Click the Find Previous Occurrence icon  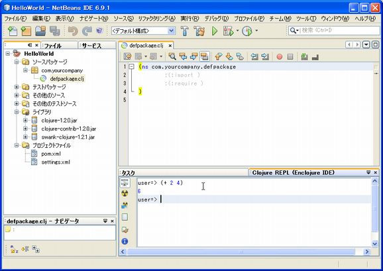click(183, 56)
